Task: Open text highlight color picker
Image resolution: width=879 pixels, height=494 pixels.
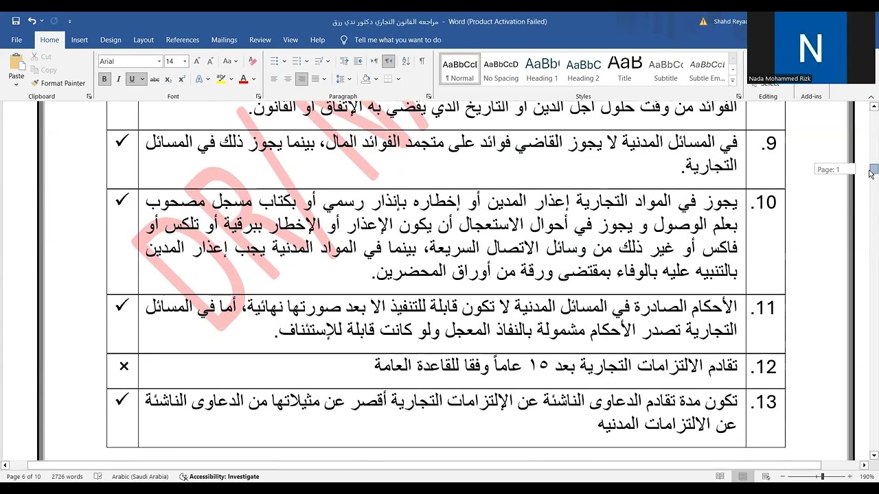Action: [x=231, y=79]
